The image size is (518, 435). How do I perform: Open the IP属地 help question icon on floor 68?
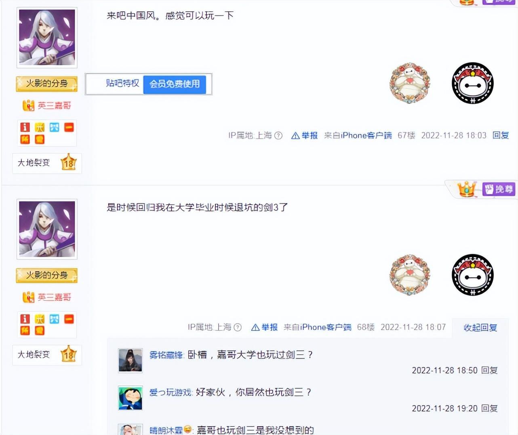[x=238, y=327]
